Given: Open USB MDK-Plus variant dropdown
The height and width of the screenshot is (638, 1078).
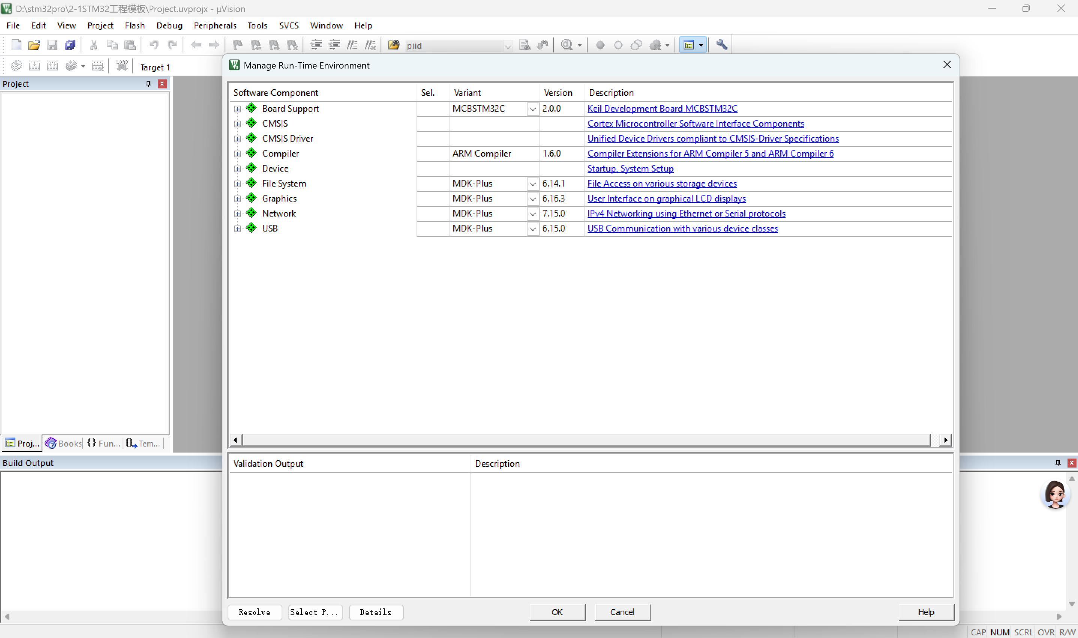Looking at the screenshot, I should (532, 229).
